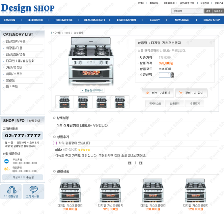The image size is (224, 214).
Task: Open the third related product image
Action: 153,190
